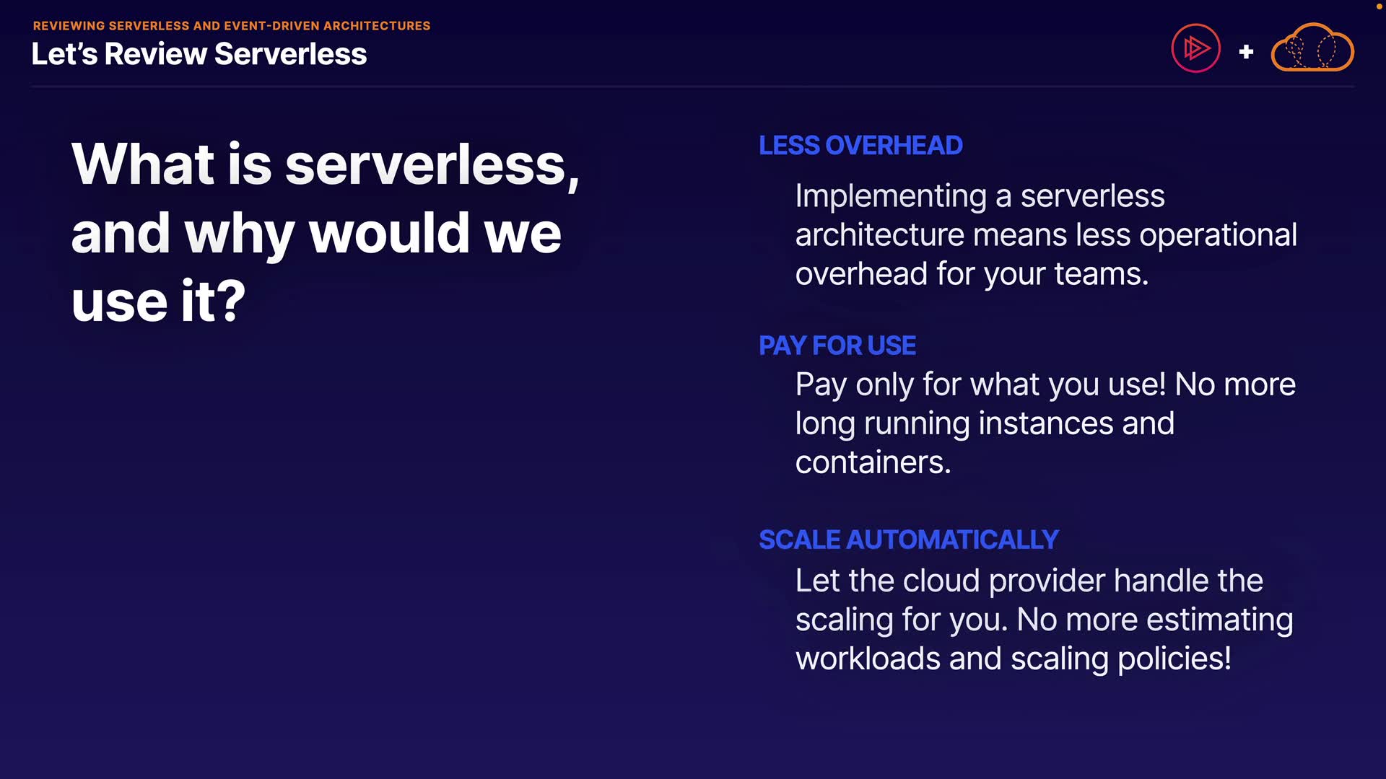Image resolution: width=1386 pixels, height=779 pixels.
Task: Click the small orange dot in corner
Action: click(1378, 6)
